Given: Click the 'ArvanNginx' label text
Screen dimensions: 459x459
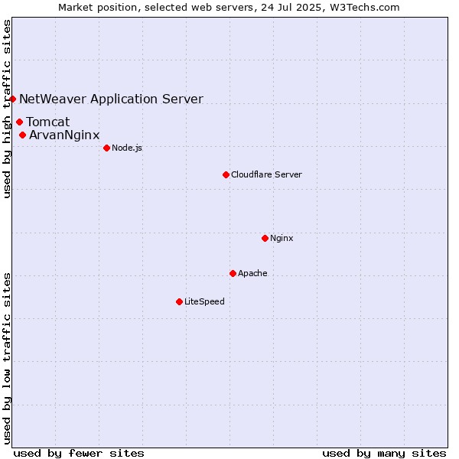Looking at the screenshot, I should pos(64,135).
